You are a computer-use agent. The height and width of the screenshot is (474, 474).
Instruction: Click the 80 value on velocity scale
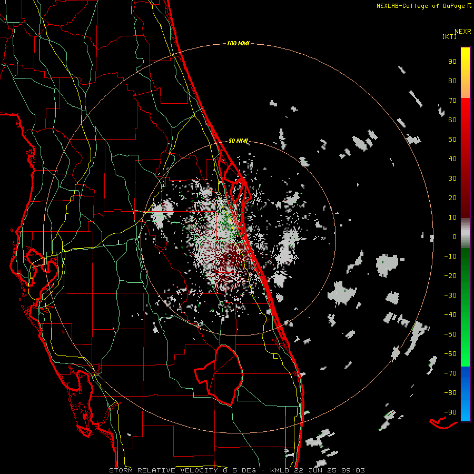[x=452, y=81]
